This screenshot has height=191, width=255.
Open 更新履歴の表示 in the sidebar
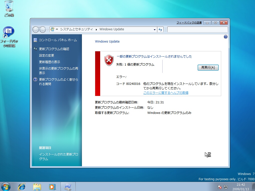coord(50,62)
